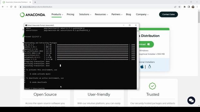This screenshot has width=200, height=112.
Task: Expand the Resources dropdown
Action: tap(101, 14)
